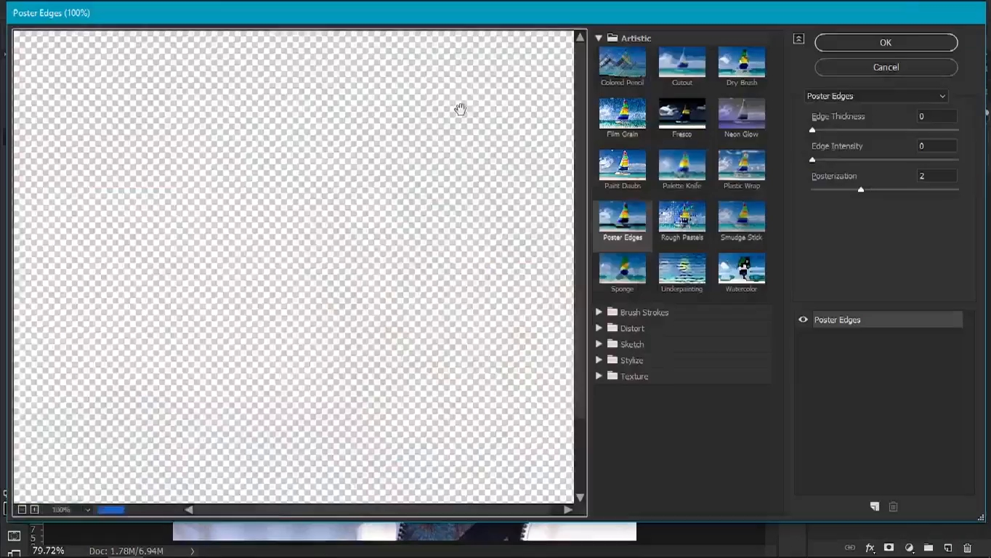The image size is (991, 558).
Task: Select the Watercolor filter thumbnail
Action: tap(741, 269)
